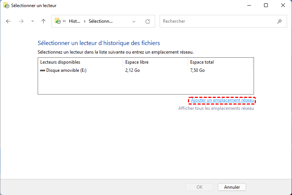
Task: Click the Forward navigation arrow
Action: click(x=21, y=21)
